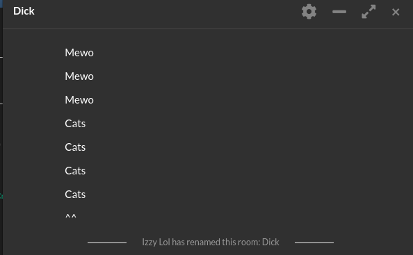The image size is (413, 255).
Task: Click the room title in the header
Action: pyautogui.click(x=24, y=11)
